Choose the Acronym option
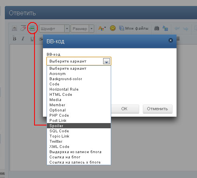Image resolution: width=197 pixels, height=178 pixels. click(x=79, y=74)
